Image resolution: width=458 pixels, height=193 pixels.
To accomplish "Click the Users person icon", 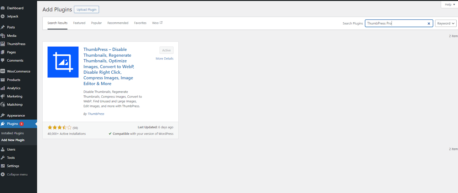I will click(x=3, y=150).
